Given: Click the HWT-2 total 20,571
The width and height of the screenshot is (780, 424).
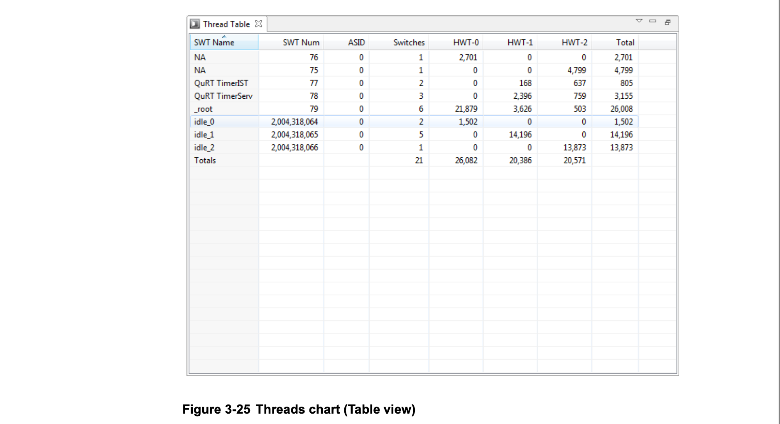Looking at the screenshot, I should [574, 160].
